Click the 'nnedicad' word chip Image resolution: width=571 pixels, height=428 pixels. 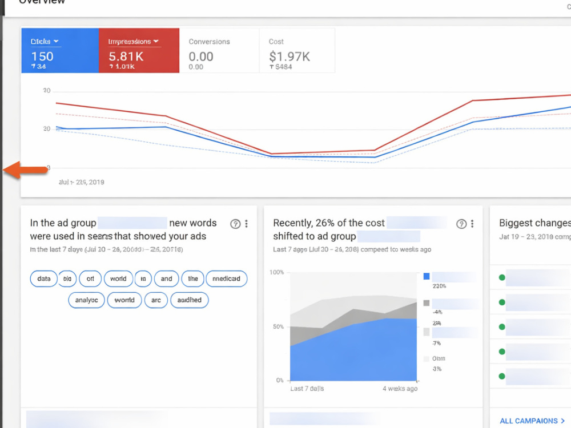tap(227, 279)
